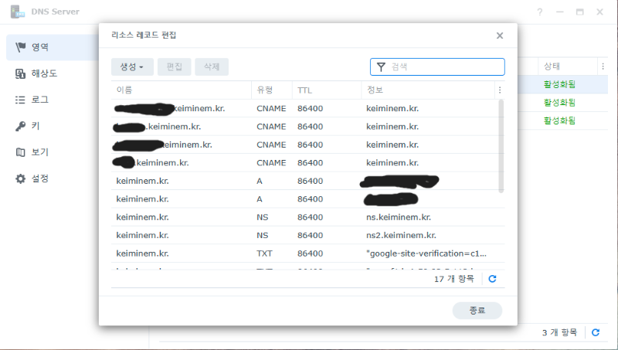The image size is (618, 350).
Task: Sort records by 유형 (Type) column header
Action: (x=265, y=90)
